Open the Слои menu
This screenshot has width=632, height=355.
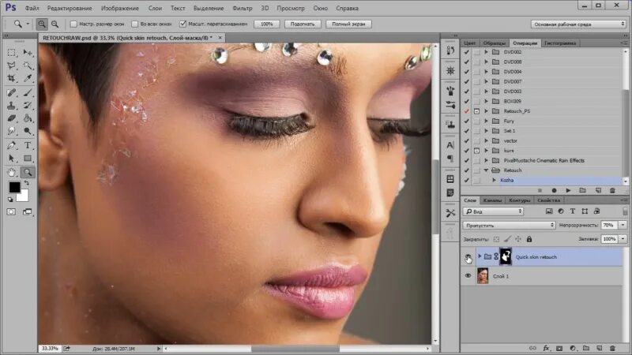[155, 8]
